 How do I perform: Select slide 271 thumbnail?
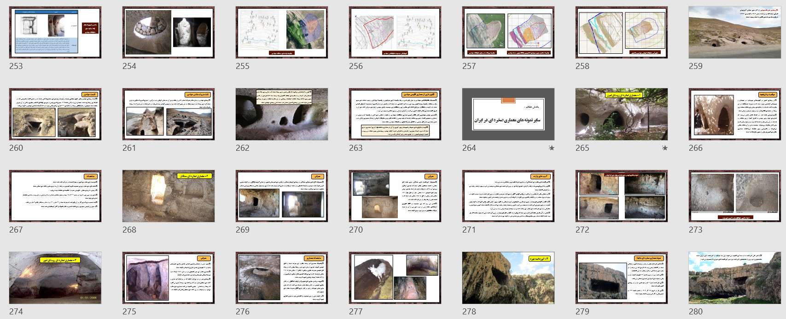[508, 196]
